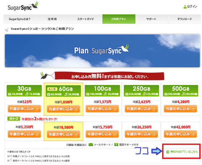Select the 30GB plan header
Viewport: 202px width, 165px height.
tap(24, 90)
